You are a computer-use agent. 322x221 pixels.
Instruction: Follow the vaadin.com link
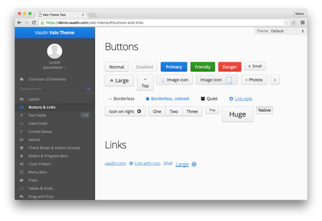115,163
